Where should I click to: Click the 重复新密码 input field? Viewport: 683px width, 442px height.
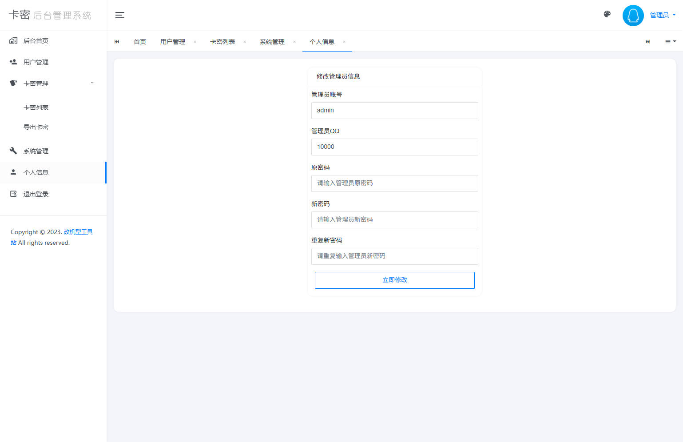(395, 256)
